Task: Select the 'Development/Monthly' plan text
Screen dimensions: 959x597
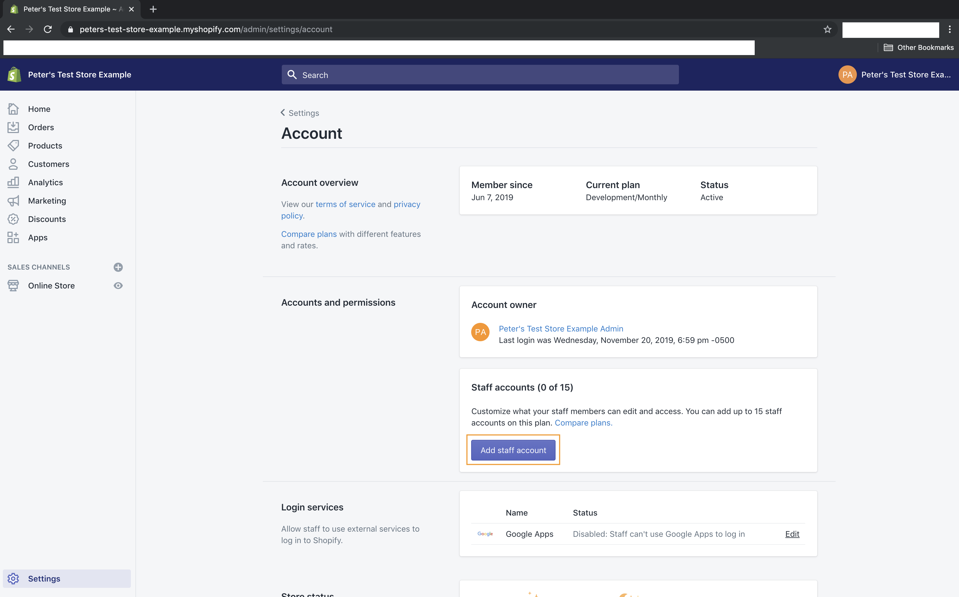Action: 626,197
